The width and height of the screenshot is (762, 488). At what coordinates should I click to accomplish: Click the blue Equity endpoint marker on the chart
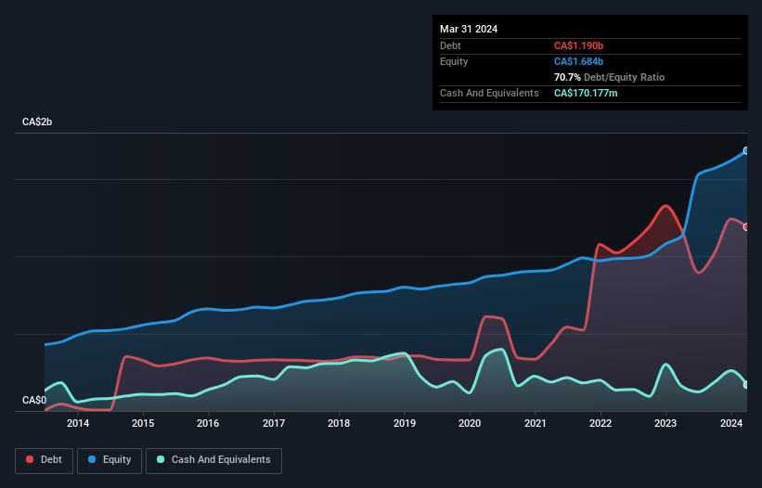coord(746,150)
